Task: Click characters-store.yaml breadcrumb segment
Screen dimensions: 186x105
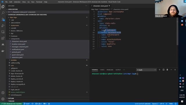Action: pyautogui.click(x=121, y=9)
